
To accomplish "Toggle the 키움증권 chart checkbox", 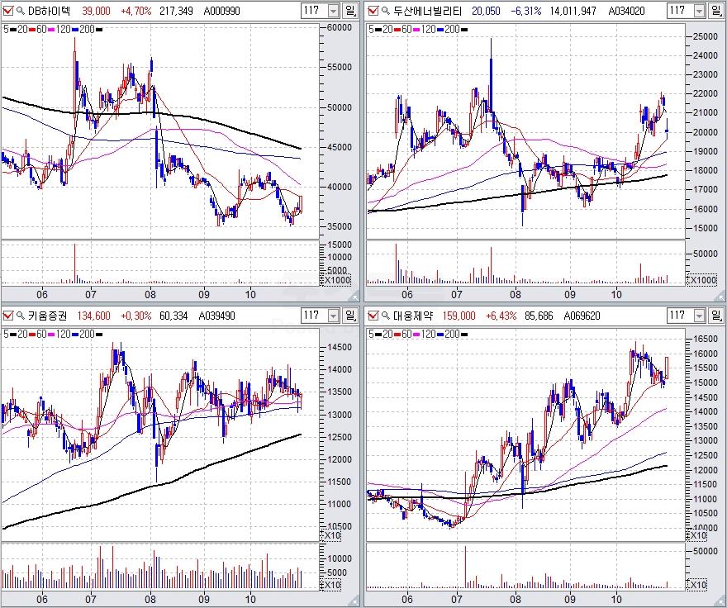I will click(x=8, y=315).
